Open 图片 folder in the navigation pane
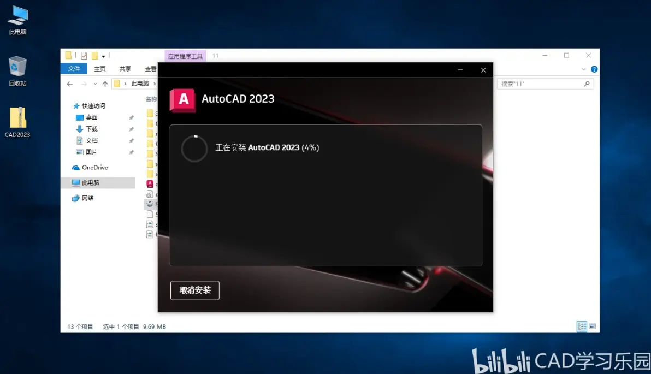651x374 pixels. (87, 152)
